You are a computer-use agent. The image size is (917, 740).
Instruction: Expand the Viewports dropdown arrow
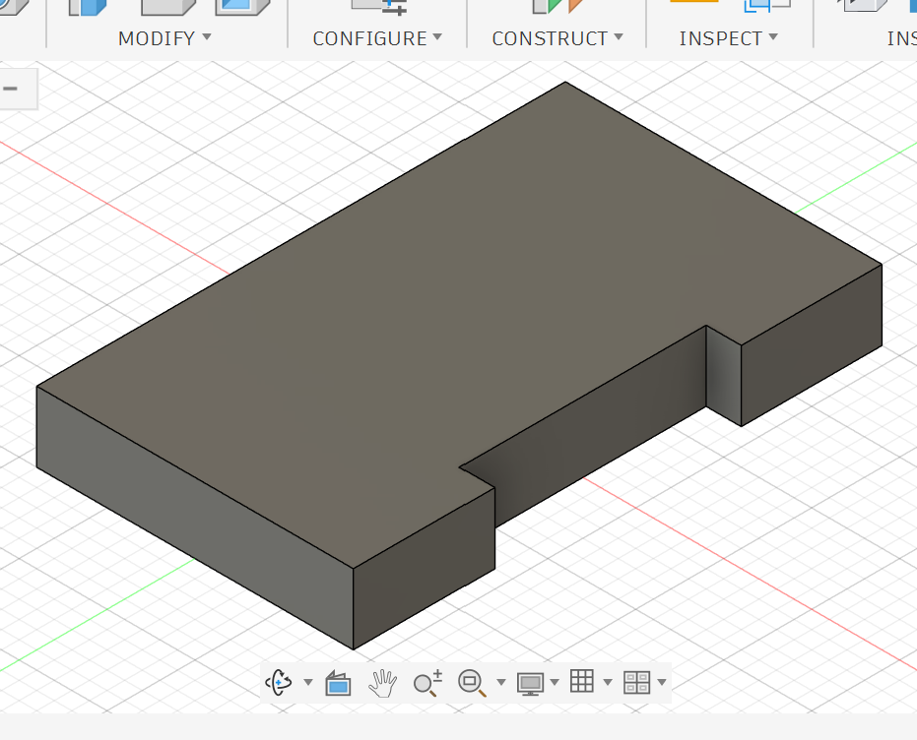point(662,682)
